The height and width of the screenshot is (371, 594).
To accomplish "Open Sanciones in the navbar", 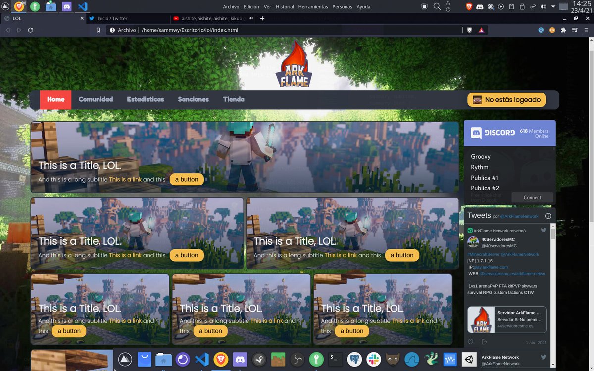I will (x=193, y=99).
